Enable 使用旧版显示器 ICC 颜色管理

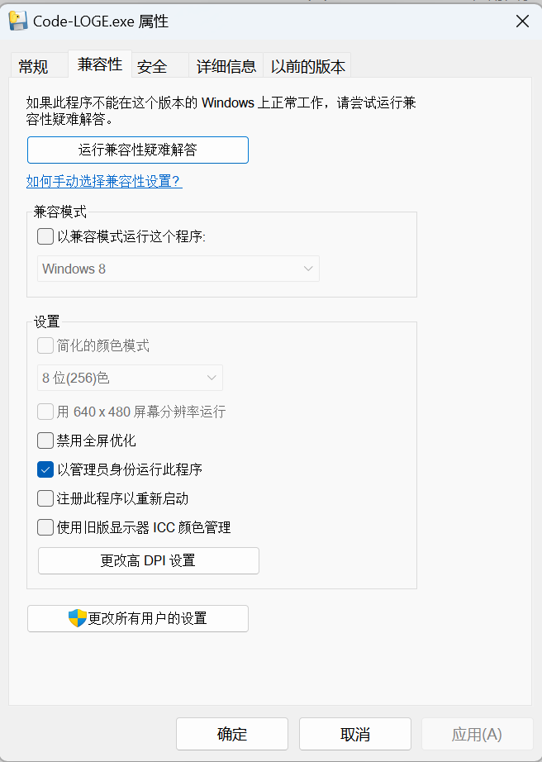(46, 527)
